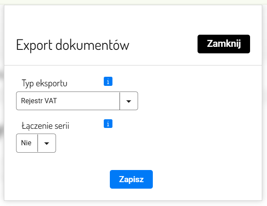Click the Łączenie serii label

[46, 126]
